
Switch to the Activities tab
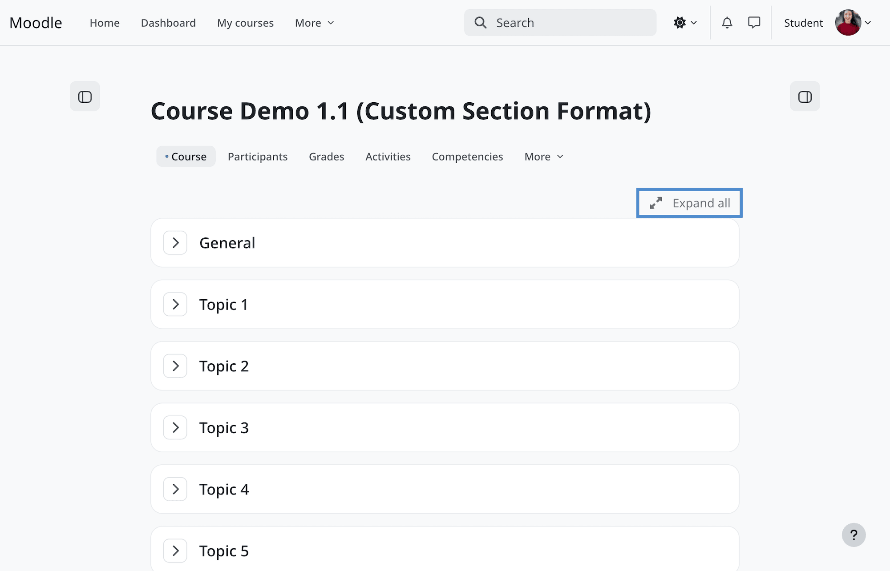pyautogui.click(x=388, y=157)
